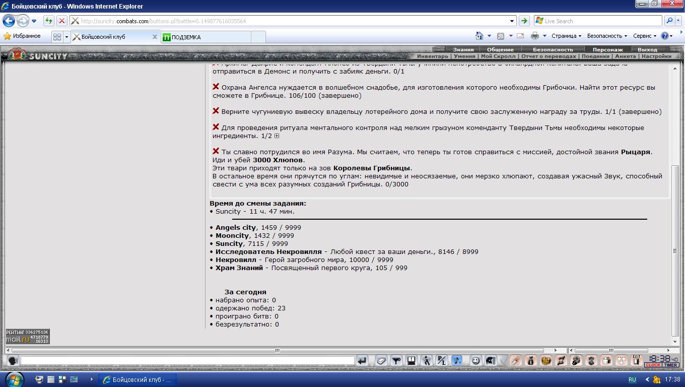Cancel the ментального контроля quest red X
Viewport: 685px width, 387px height.
coord(216,127)
